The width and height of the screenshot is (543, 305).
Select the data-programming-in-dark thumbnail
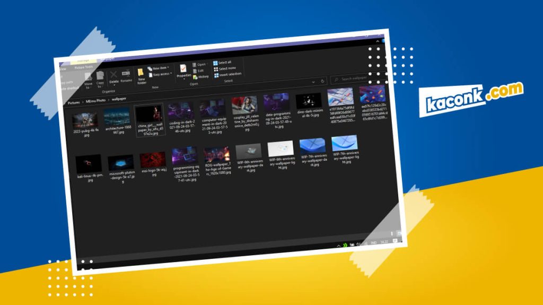tap(276, 102)
